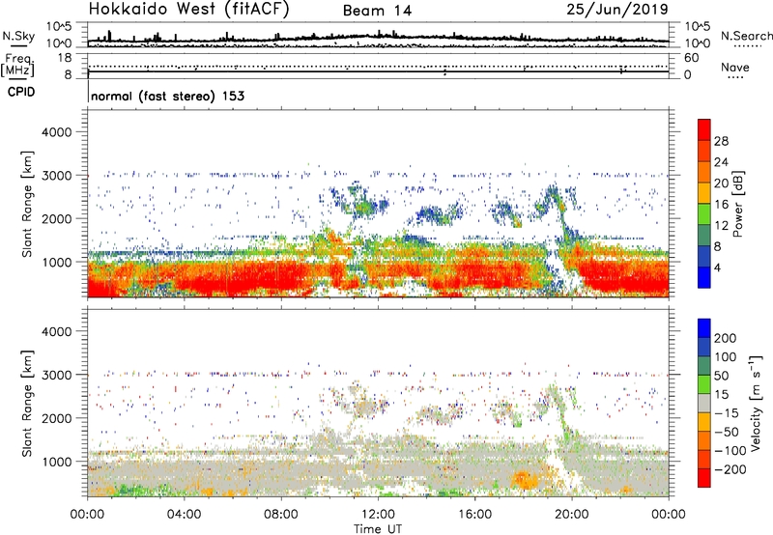Click the blue top of velocity colorbar
The image size is (773, 535).
(x=704, y=328)
